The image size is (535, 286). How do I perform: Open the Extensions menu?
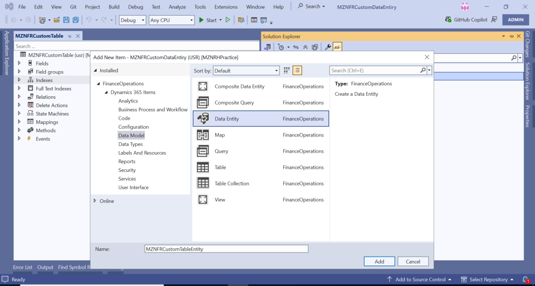click(226, 7)
